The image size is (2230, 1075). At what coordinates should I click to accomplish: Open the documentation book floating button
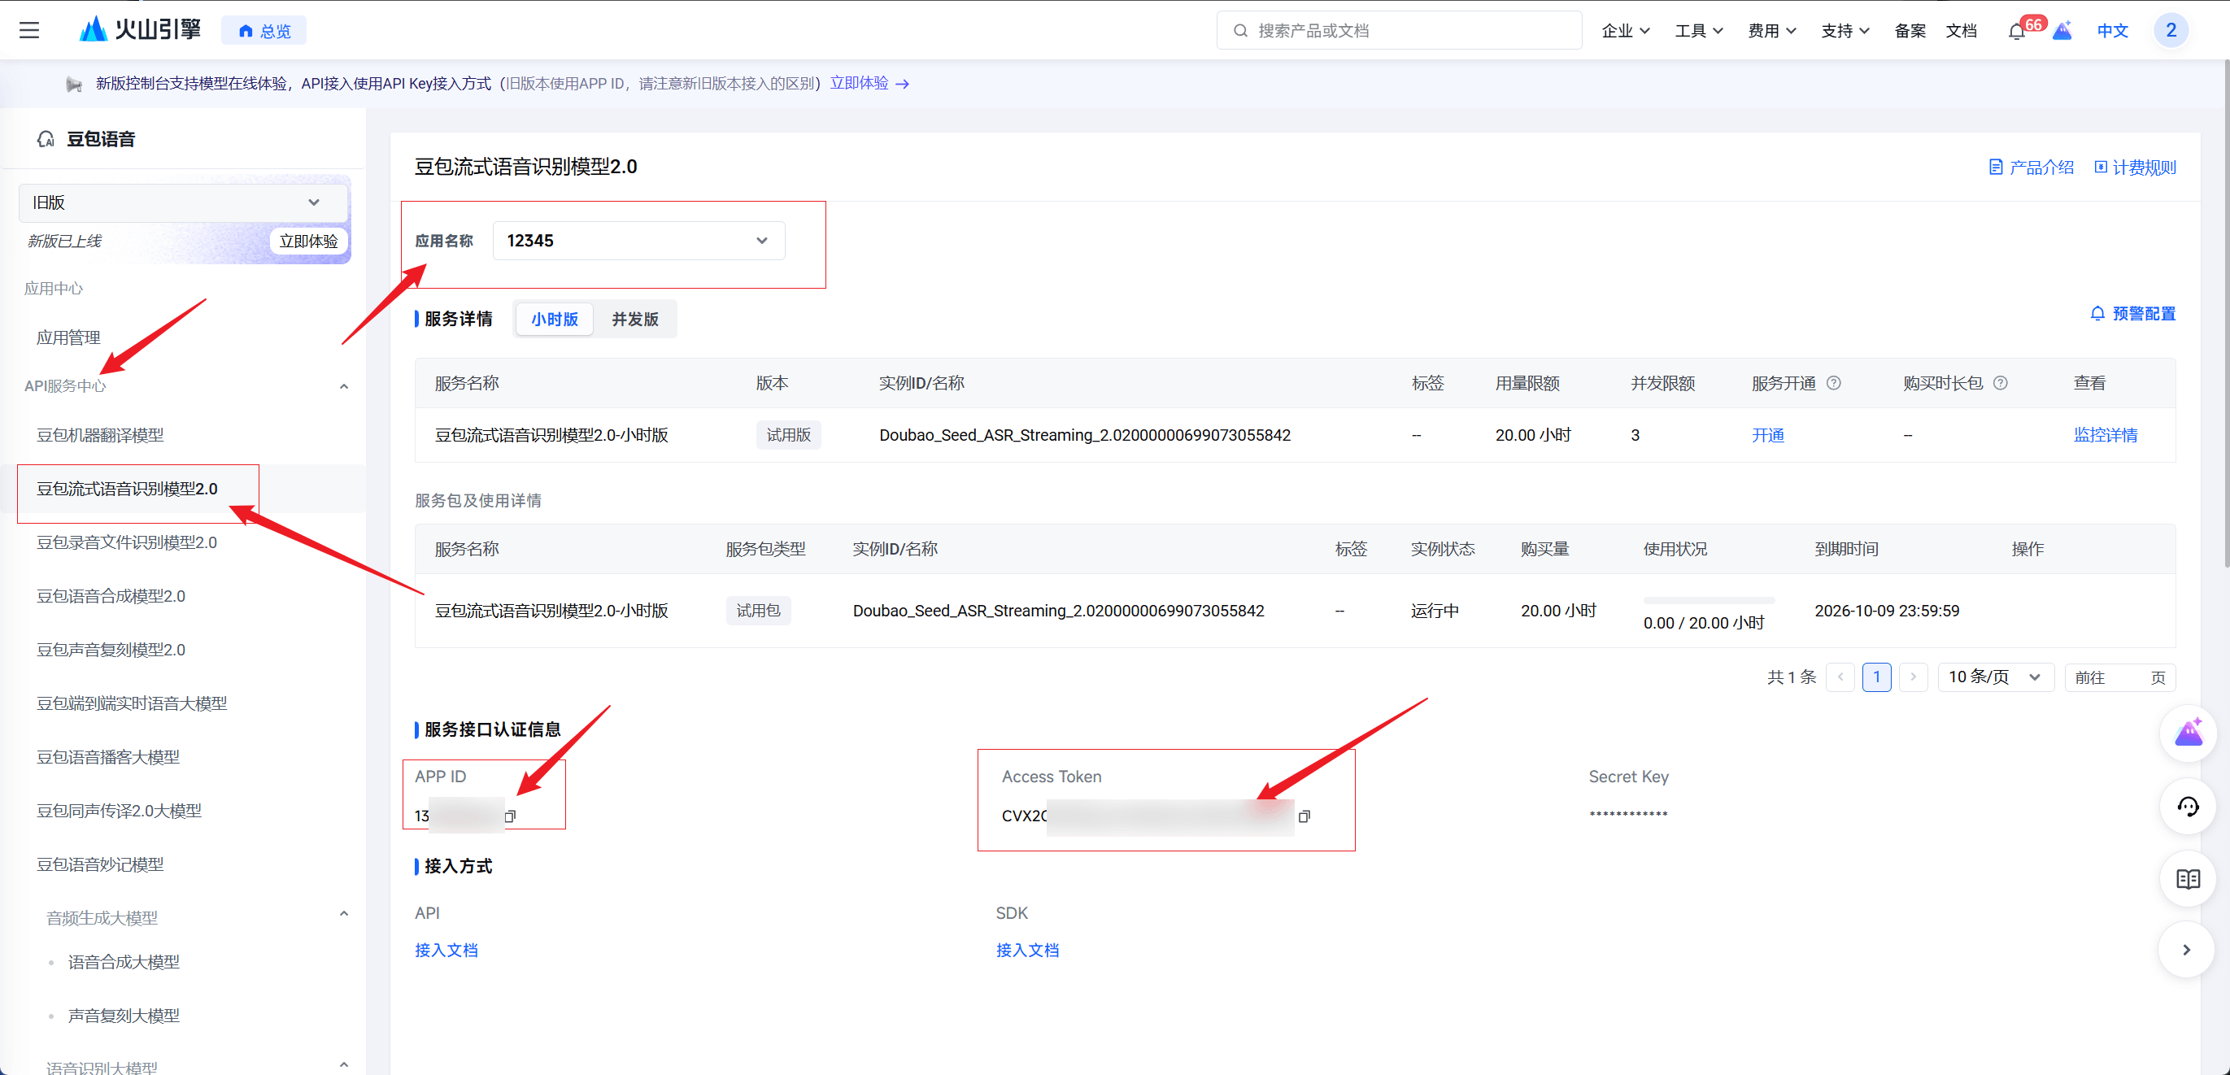pyautogui.click(x=2187, y=878)
